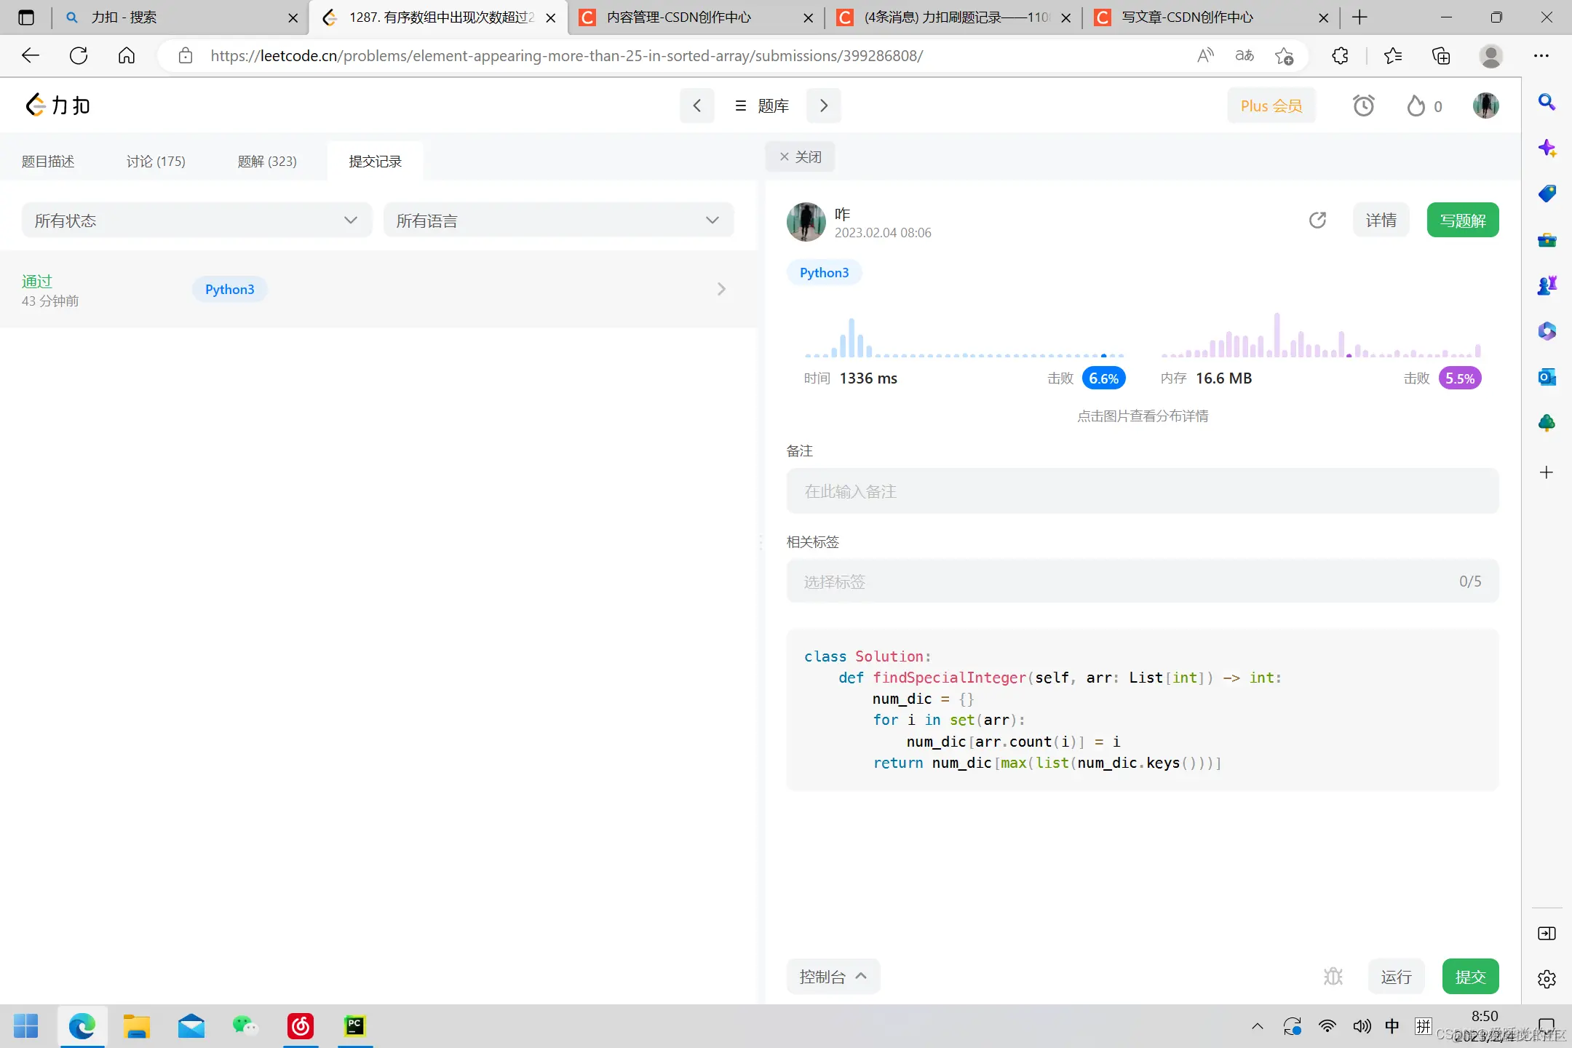The height and width of the screenshot is (1048, 1572).
Task: Click the 在此输入备注 notes input field
Action: (x=1141, y=491)
